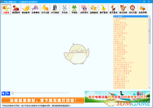153x108 pixels.
Task: Click the story list scrollbar thumb
Action: (149, 31)
